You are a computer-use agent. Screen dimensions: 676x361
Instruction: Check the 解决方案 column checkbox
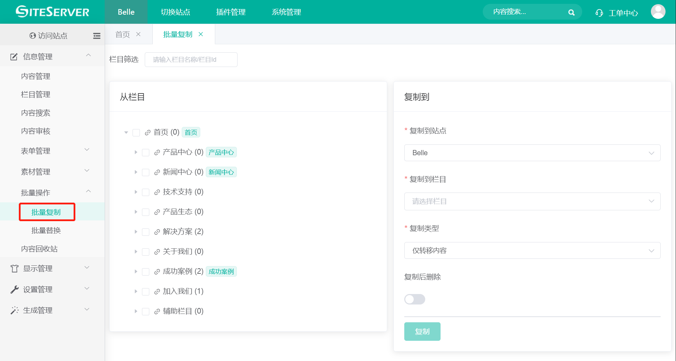click(x=146, y=232)
